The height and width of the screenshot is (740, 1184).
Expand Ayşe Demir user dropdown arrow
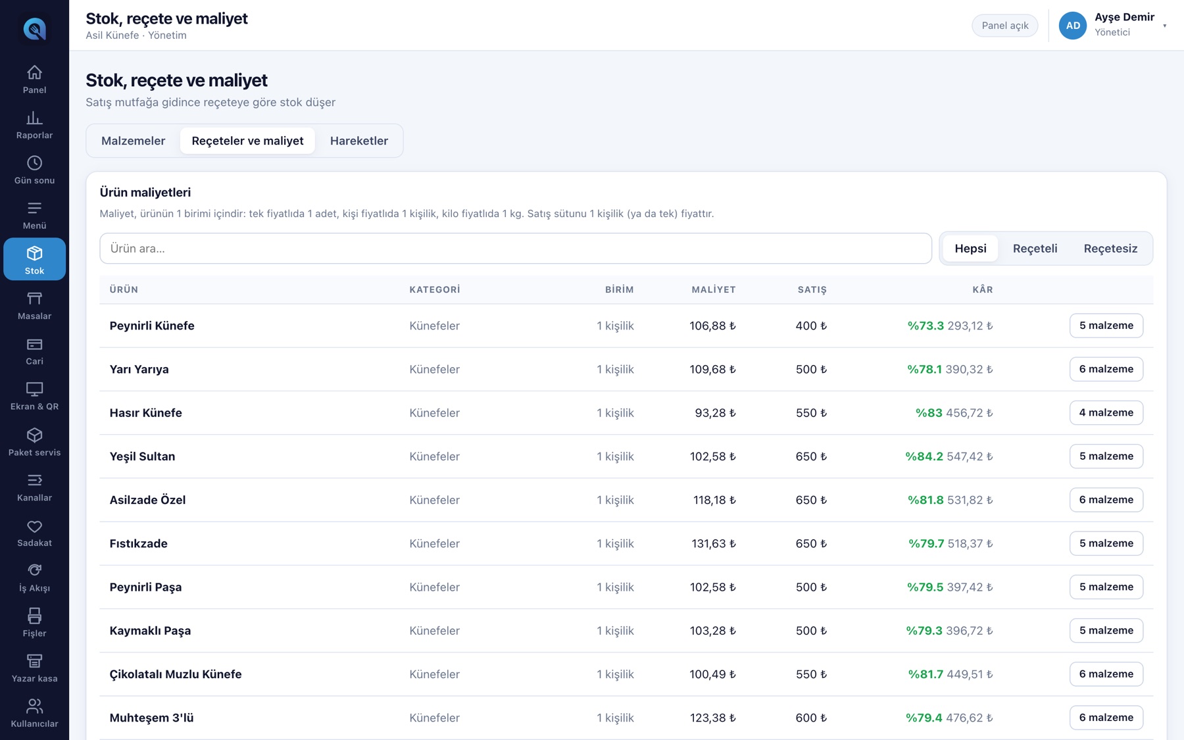1164,26
